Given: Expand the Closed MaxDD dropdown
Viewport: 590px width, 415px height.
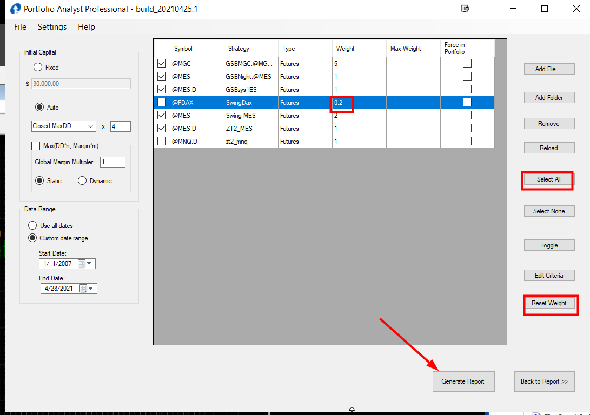Looking at the screenshot, I should click(91, 126).
